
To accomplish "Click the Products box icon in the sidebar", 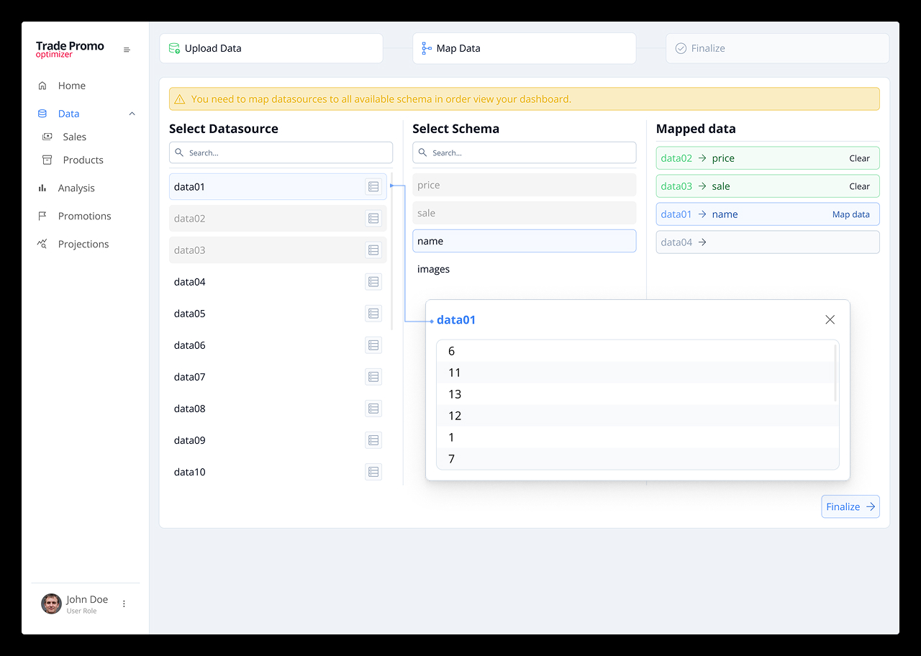I will point(45,160).
